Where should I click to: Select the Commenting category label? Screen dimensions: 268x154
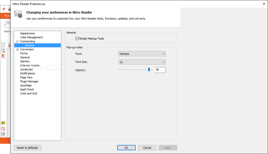28,41
